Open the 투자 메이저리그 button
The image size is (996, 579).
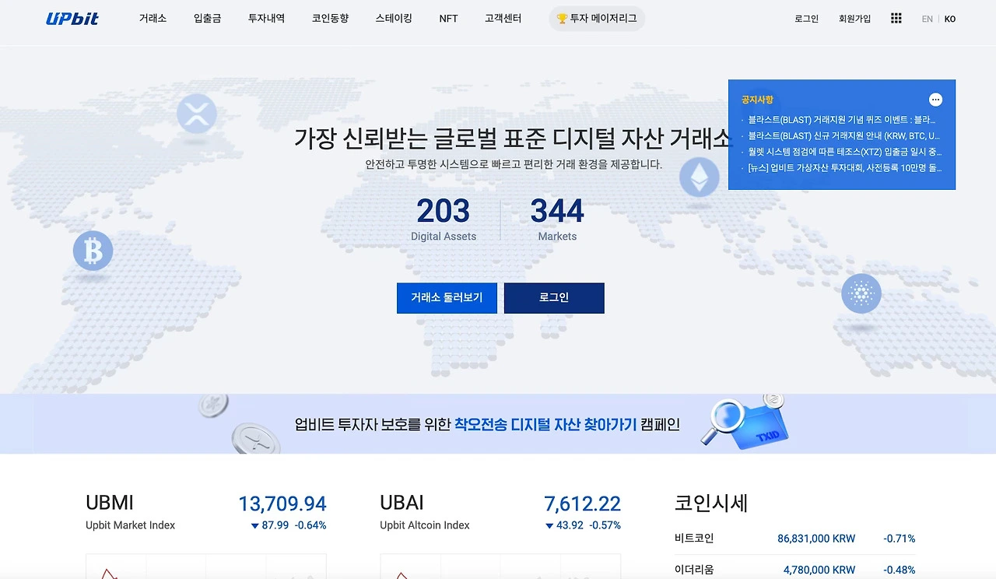click(x=597, y=19)
